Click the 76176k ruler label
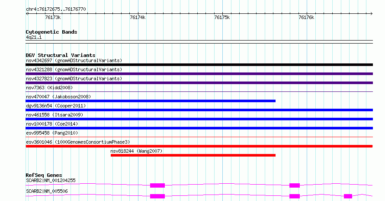Viewport: 385px width, 201px height. 306,17
